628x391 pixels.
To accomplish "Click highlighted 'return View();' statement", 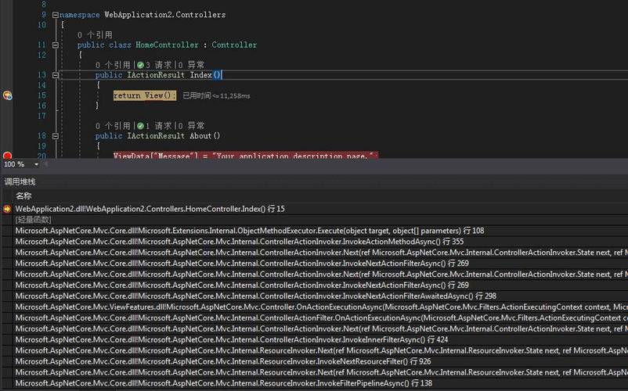I will click(x=145, y=95).
